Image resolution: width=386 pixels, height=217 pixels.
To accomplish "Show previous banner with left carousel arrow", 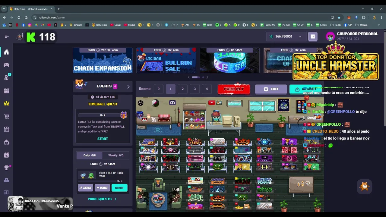I will point(189,77).
